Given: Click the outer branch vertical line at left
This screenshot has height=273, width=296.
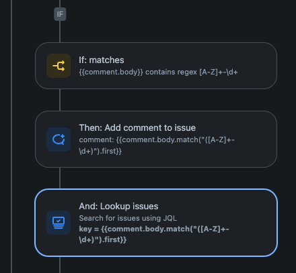Looking at the screenshot, I should (x=11, y=136).
